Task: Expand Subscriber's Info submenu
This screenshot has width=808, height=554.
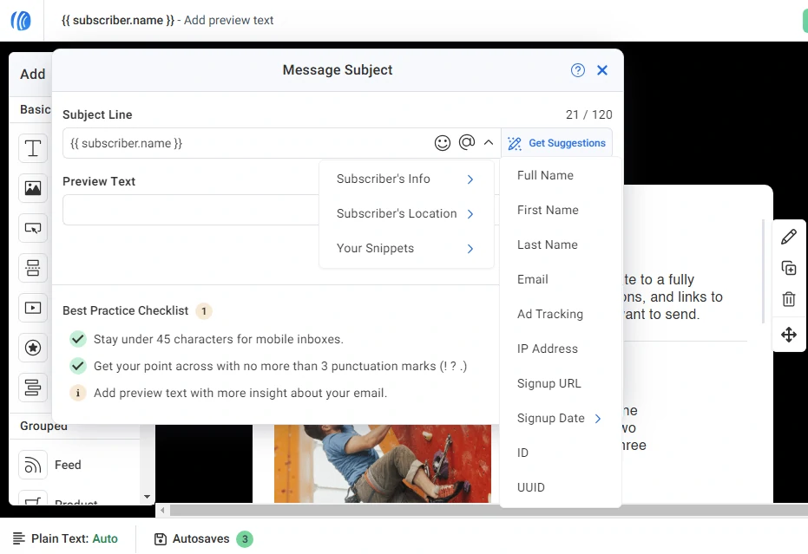Action: [406, 179]
